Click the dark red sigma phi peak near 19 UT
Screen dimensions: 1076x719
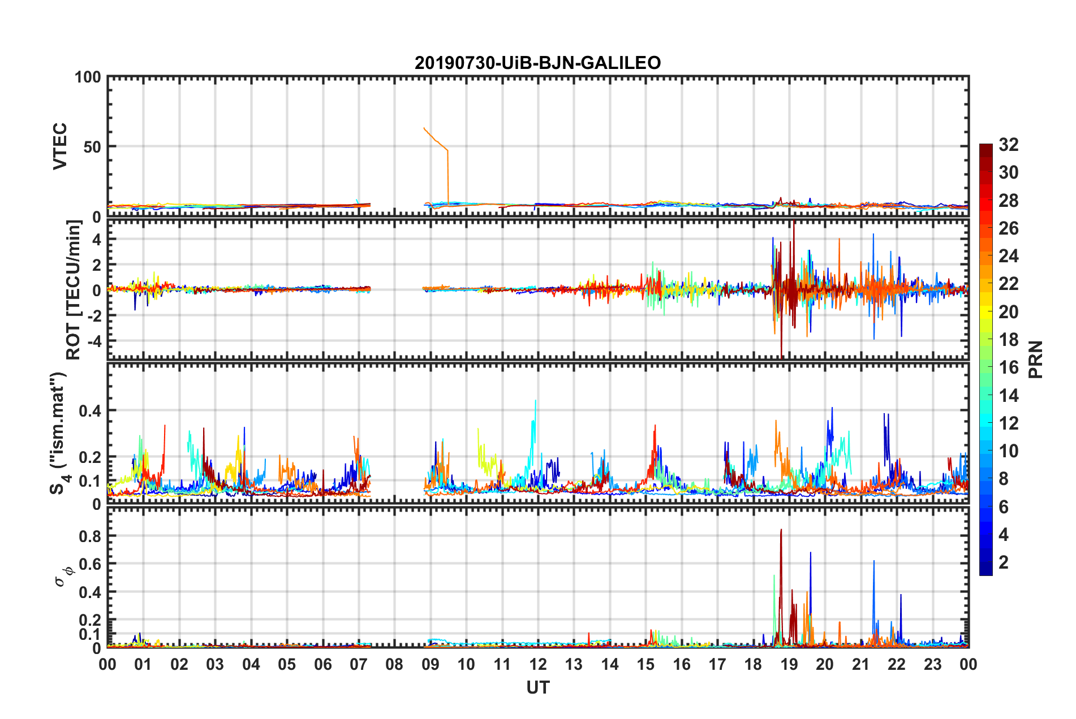pos(781,588)
